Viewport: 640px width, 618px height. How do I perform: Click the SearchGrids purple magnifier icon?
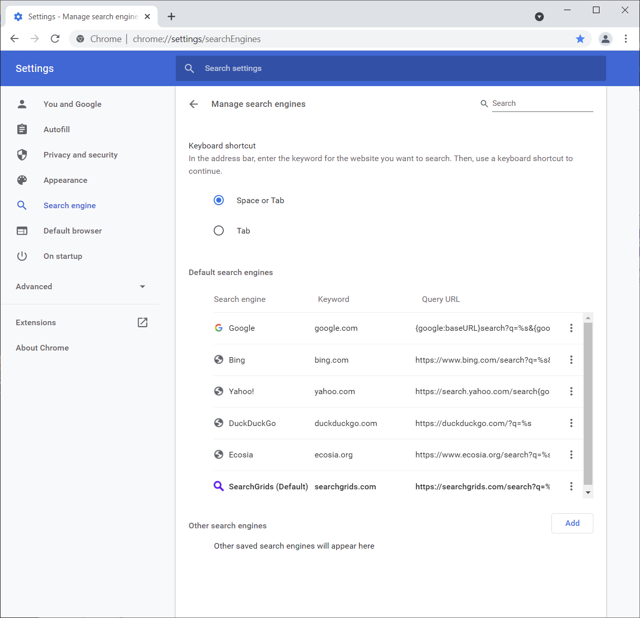click(x=219, y=486)
